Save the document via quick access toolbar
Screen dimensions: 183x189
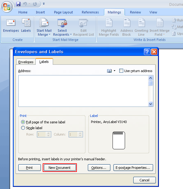point(18,4)
